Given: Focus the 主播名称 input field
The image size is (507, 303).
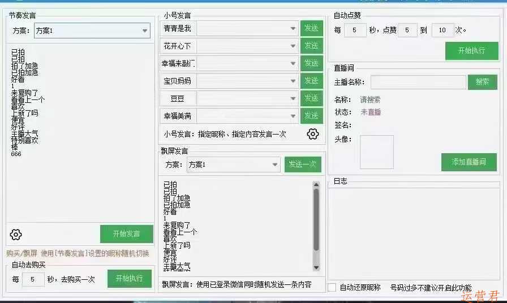Looking at the screenshot, I should (x=418, y=82).
